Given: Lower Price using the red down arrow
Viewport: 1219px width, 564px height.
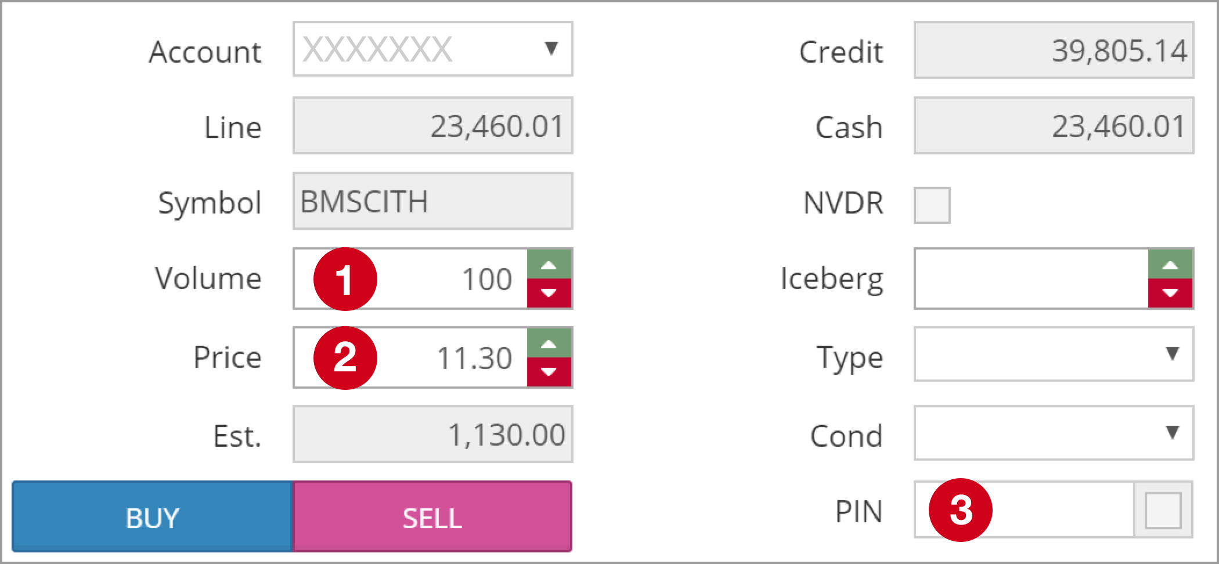Looking at the screenshot, I should (x=549, y=372).
